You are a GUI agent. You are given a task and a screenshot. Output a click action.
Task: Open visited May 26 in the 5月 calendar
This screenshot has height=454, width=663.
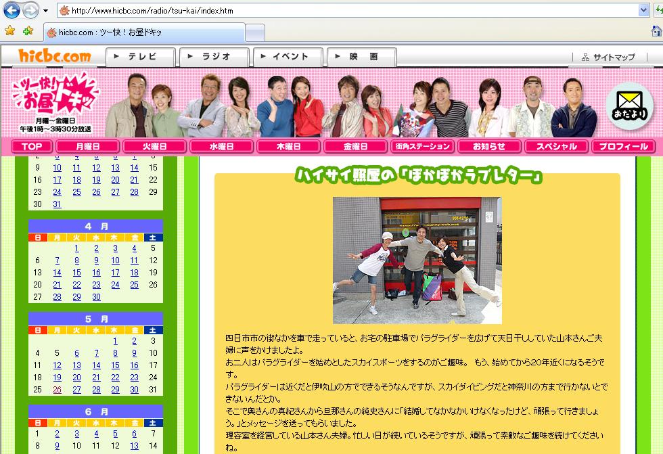coord(57,390)
